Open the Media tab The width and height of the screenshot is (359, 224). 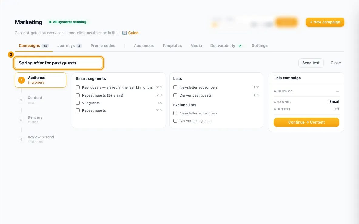click(196, 46)
